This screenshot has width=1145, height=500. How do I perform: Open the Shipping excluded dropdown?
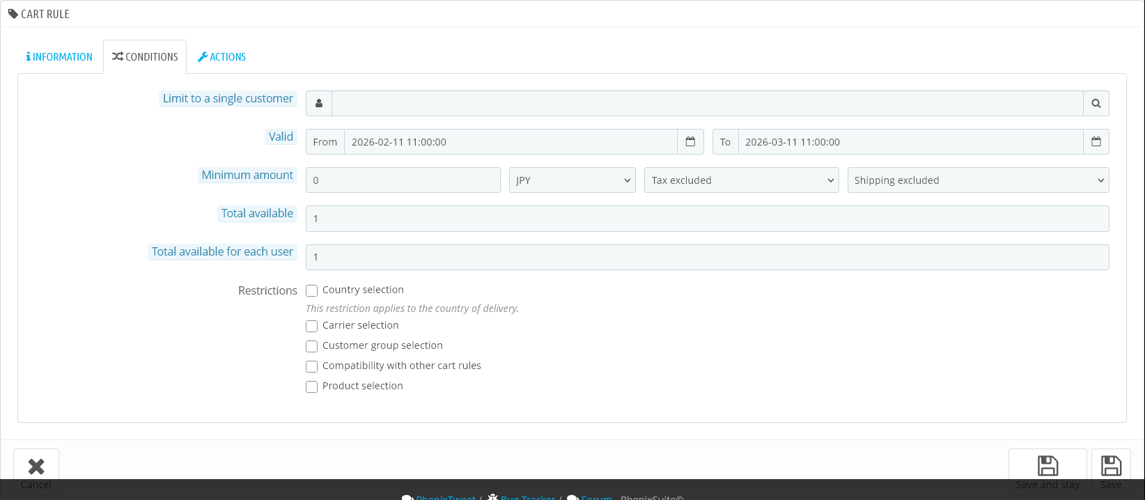[978, 180]
